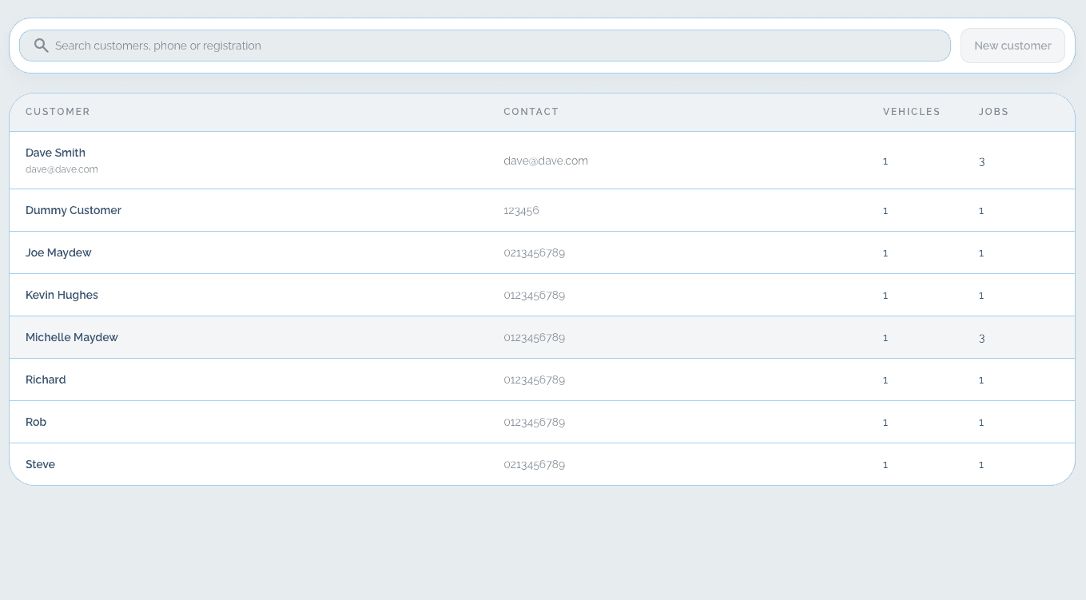This screenshot has height=600, width=1086.
Task: Select the customer named Rob
Action: click(35, 422)
